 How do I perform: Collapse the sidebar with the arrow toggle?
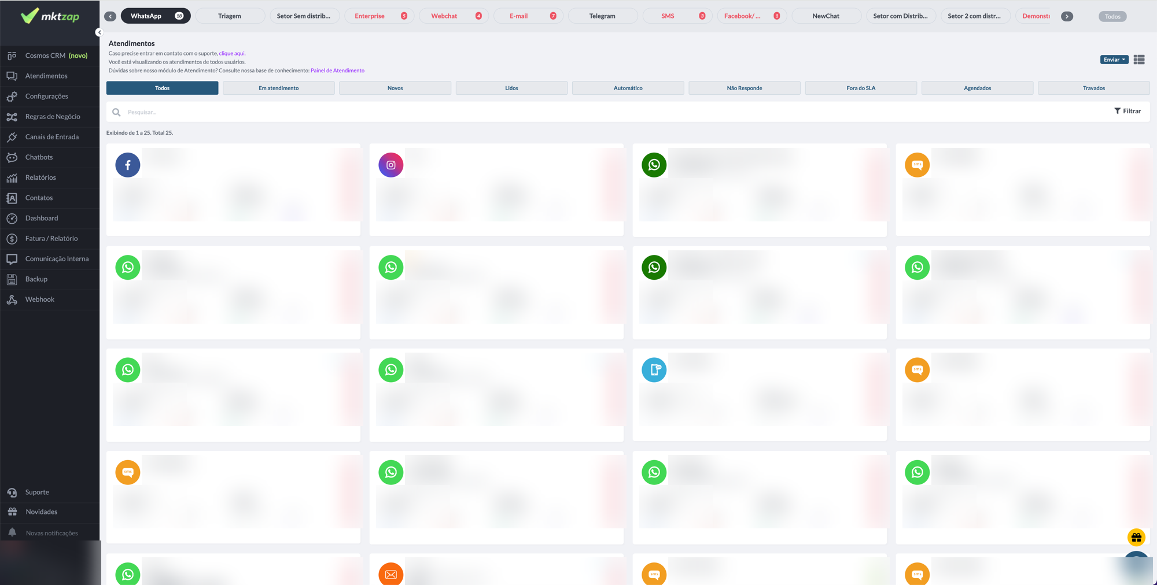(x=99, y=32)
